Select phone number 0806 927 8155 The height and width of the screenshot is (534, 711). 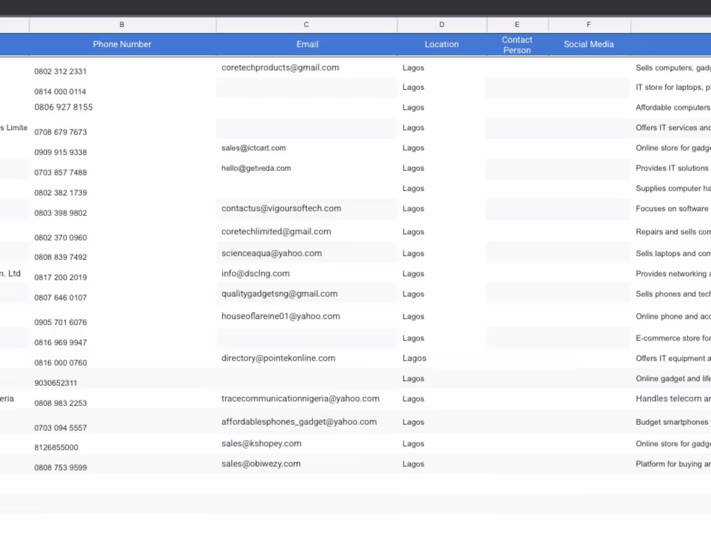(x=63, y=107)
